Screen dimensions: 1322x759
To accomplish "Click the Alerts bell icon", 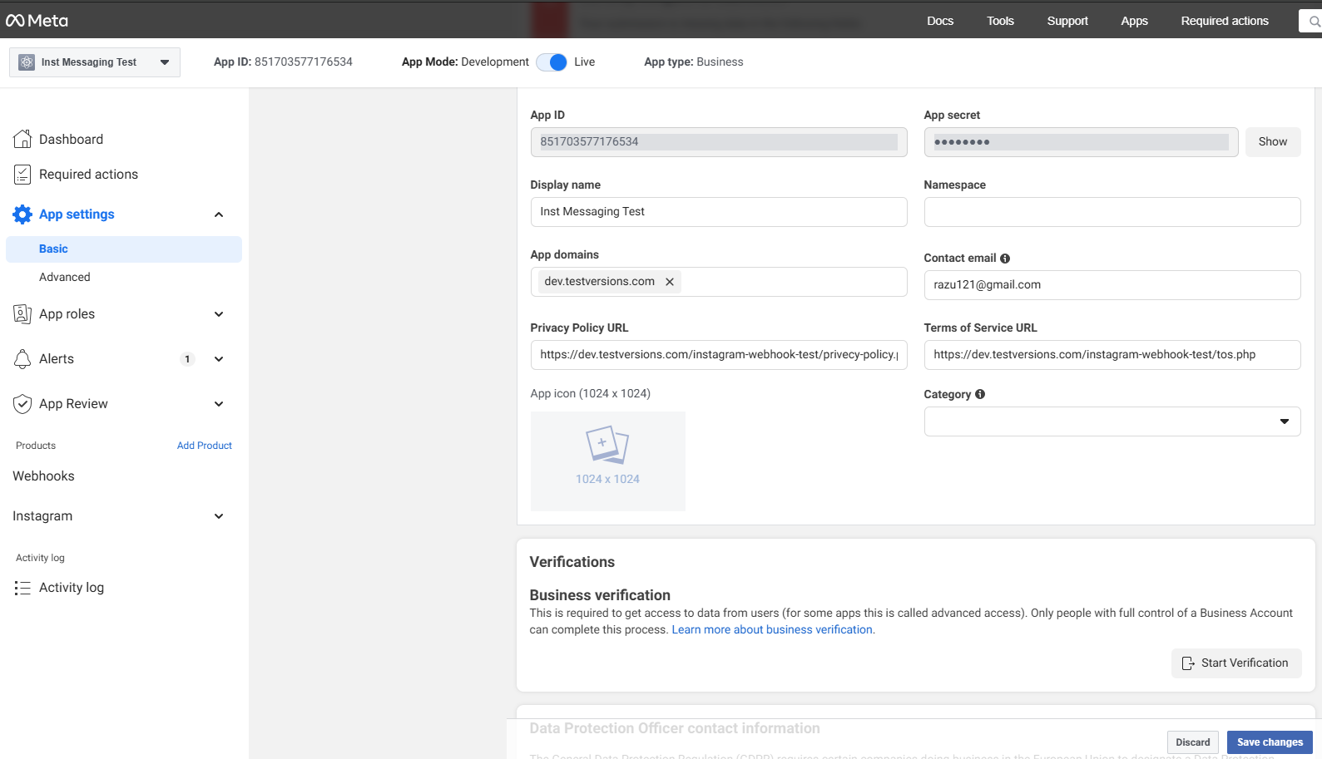I will click(22, 359).
